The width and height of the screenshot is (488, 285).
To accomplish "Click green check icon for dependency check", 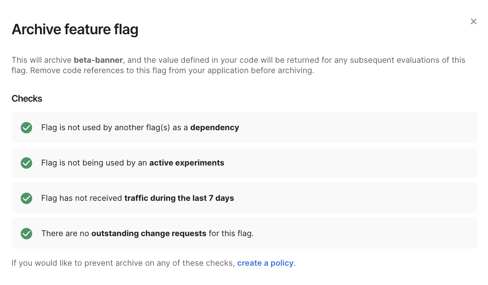I will [x=26, y=128].
